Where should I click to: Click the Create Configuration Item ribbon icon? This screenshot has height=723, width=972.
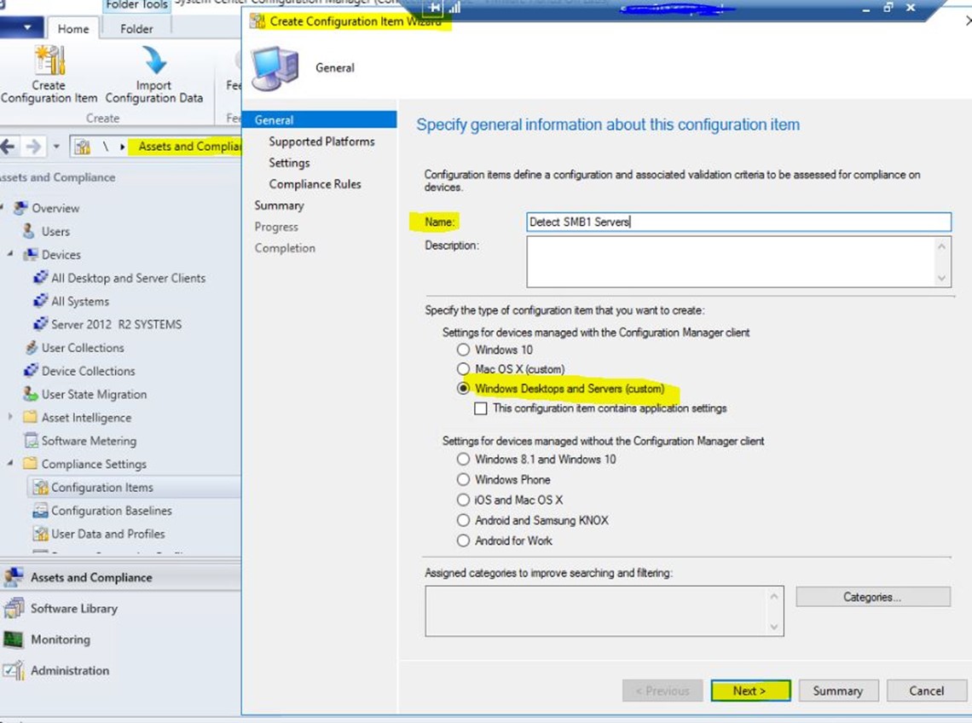tap(49, 61)
